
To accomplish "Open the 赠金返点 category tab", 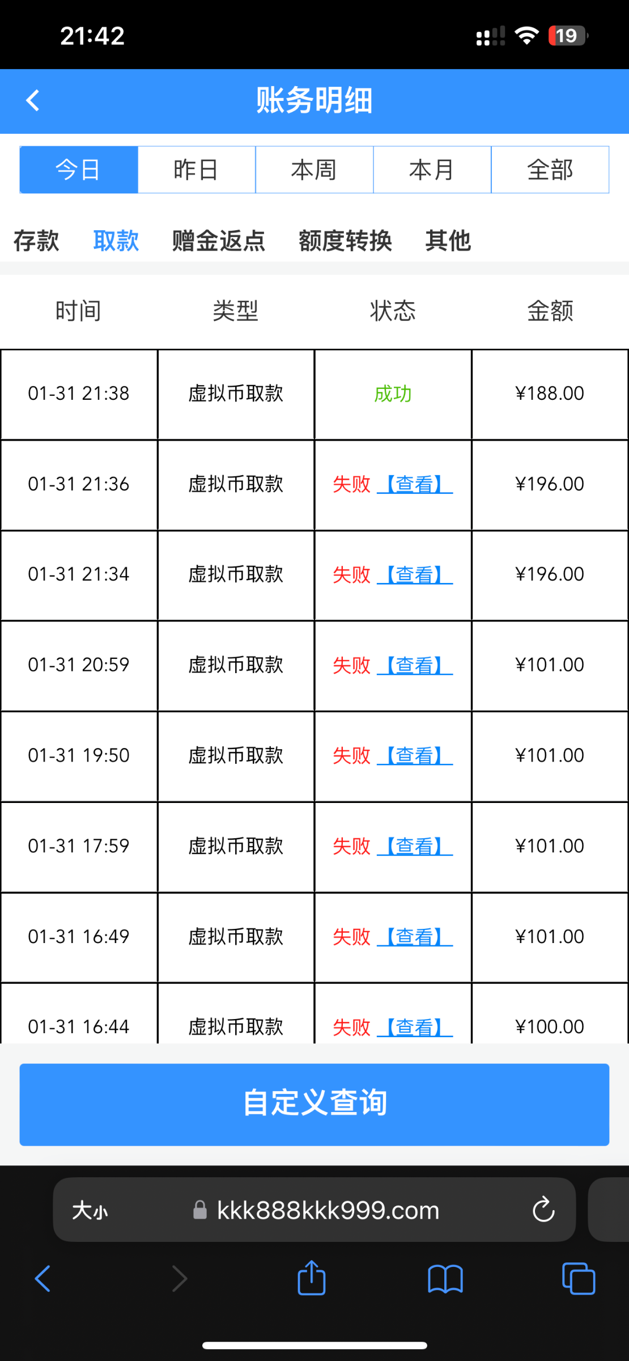I will [x=219, y=240].
